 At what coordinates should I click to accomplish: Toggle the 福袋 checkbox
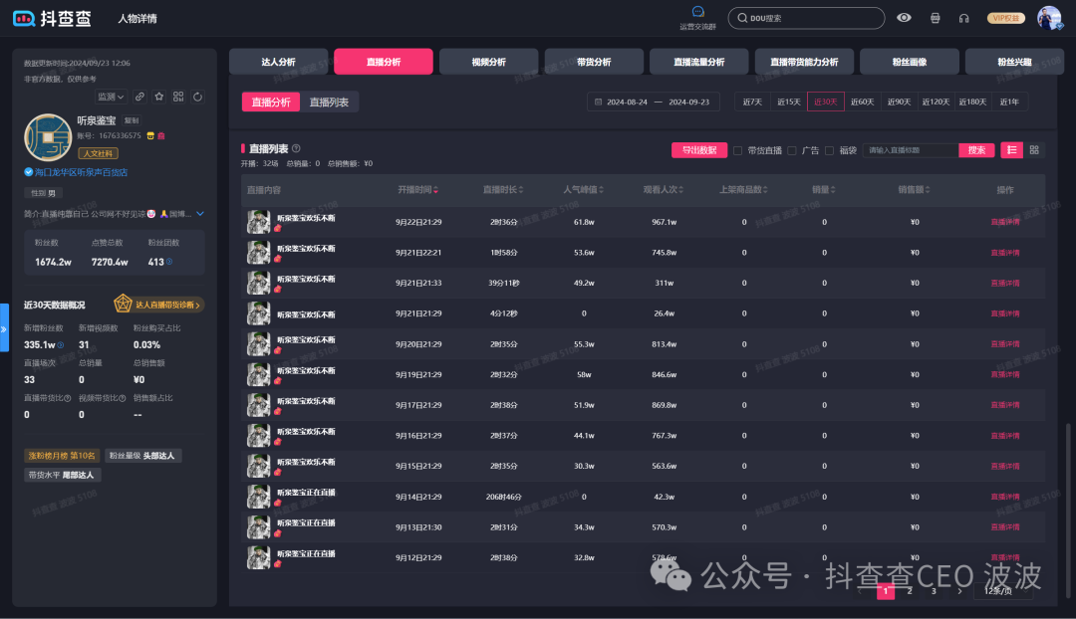pyautogui.click(x=829, y=150)
